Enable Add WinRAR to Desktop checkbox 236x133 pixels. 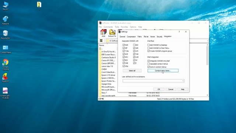pyautogui.click(x=149, y=45)
